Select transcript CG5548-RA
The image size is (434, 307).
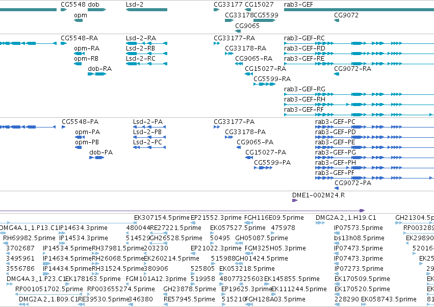(x=64, y=43)
